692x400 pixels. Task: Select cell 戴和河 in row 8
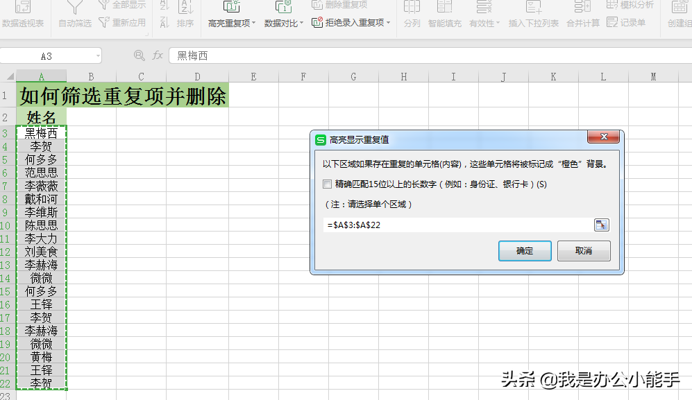pyautogui.click(x=42, y=199)
